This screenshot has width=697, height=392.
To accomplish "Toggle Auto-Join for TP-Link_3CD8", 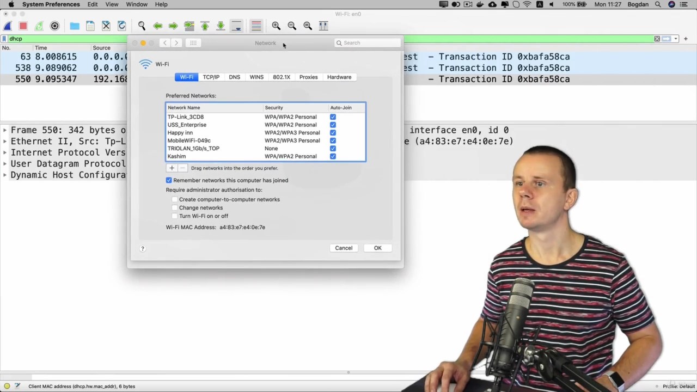I will click(x=333, y=117).
